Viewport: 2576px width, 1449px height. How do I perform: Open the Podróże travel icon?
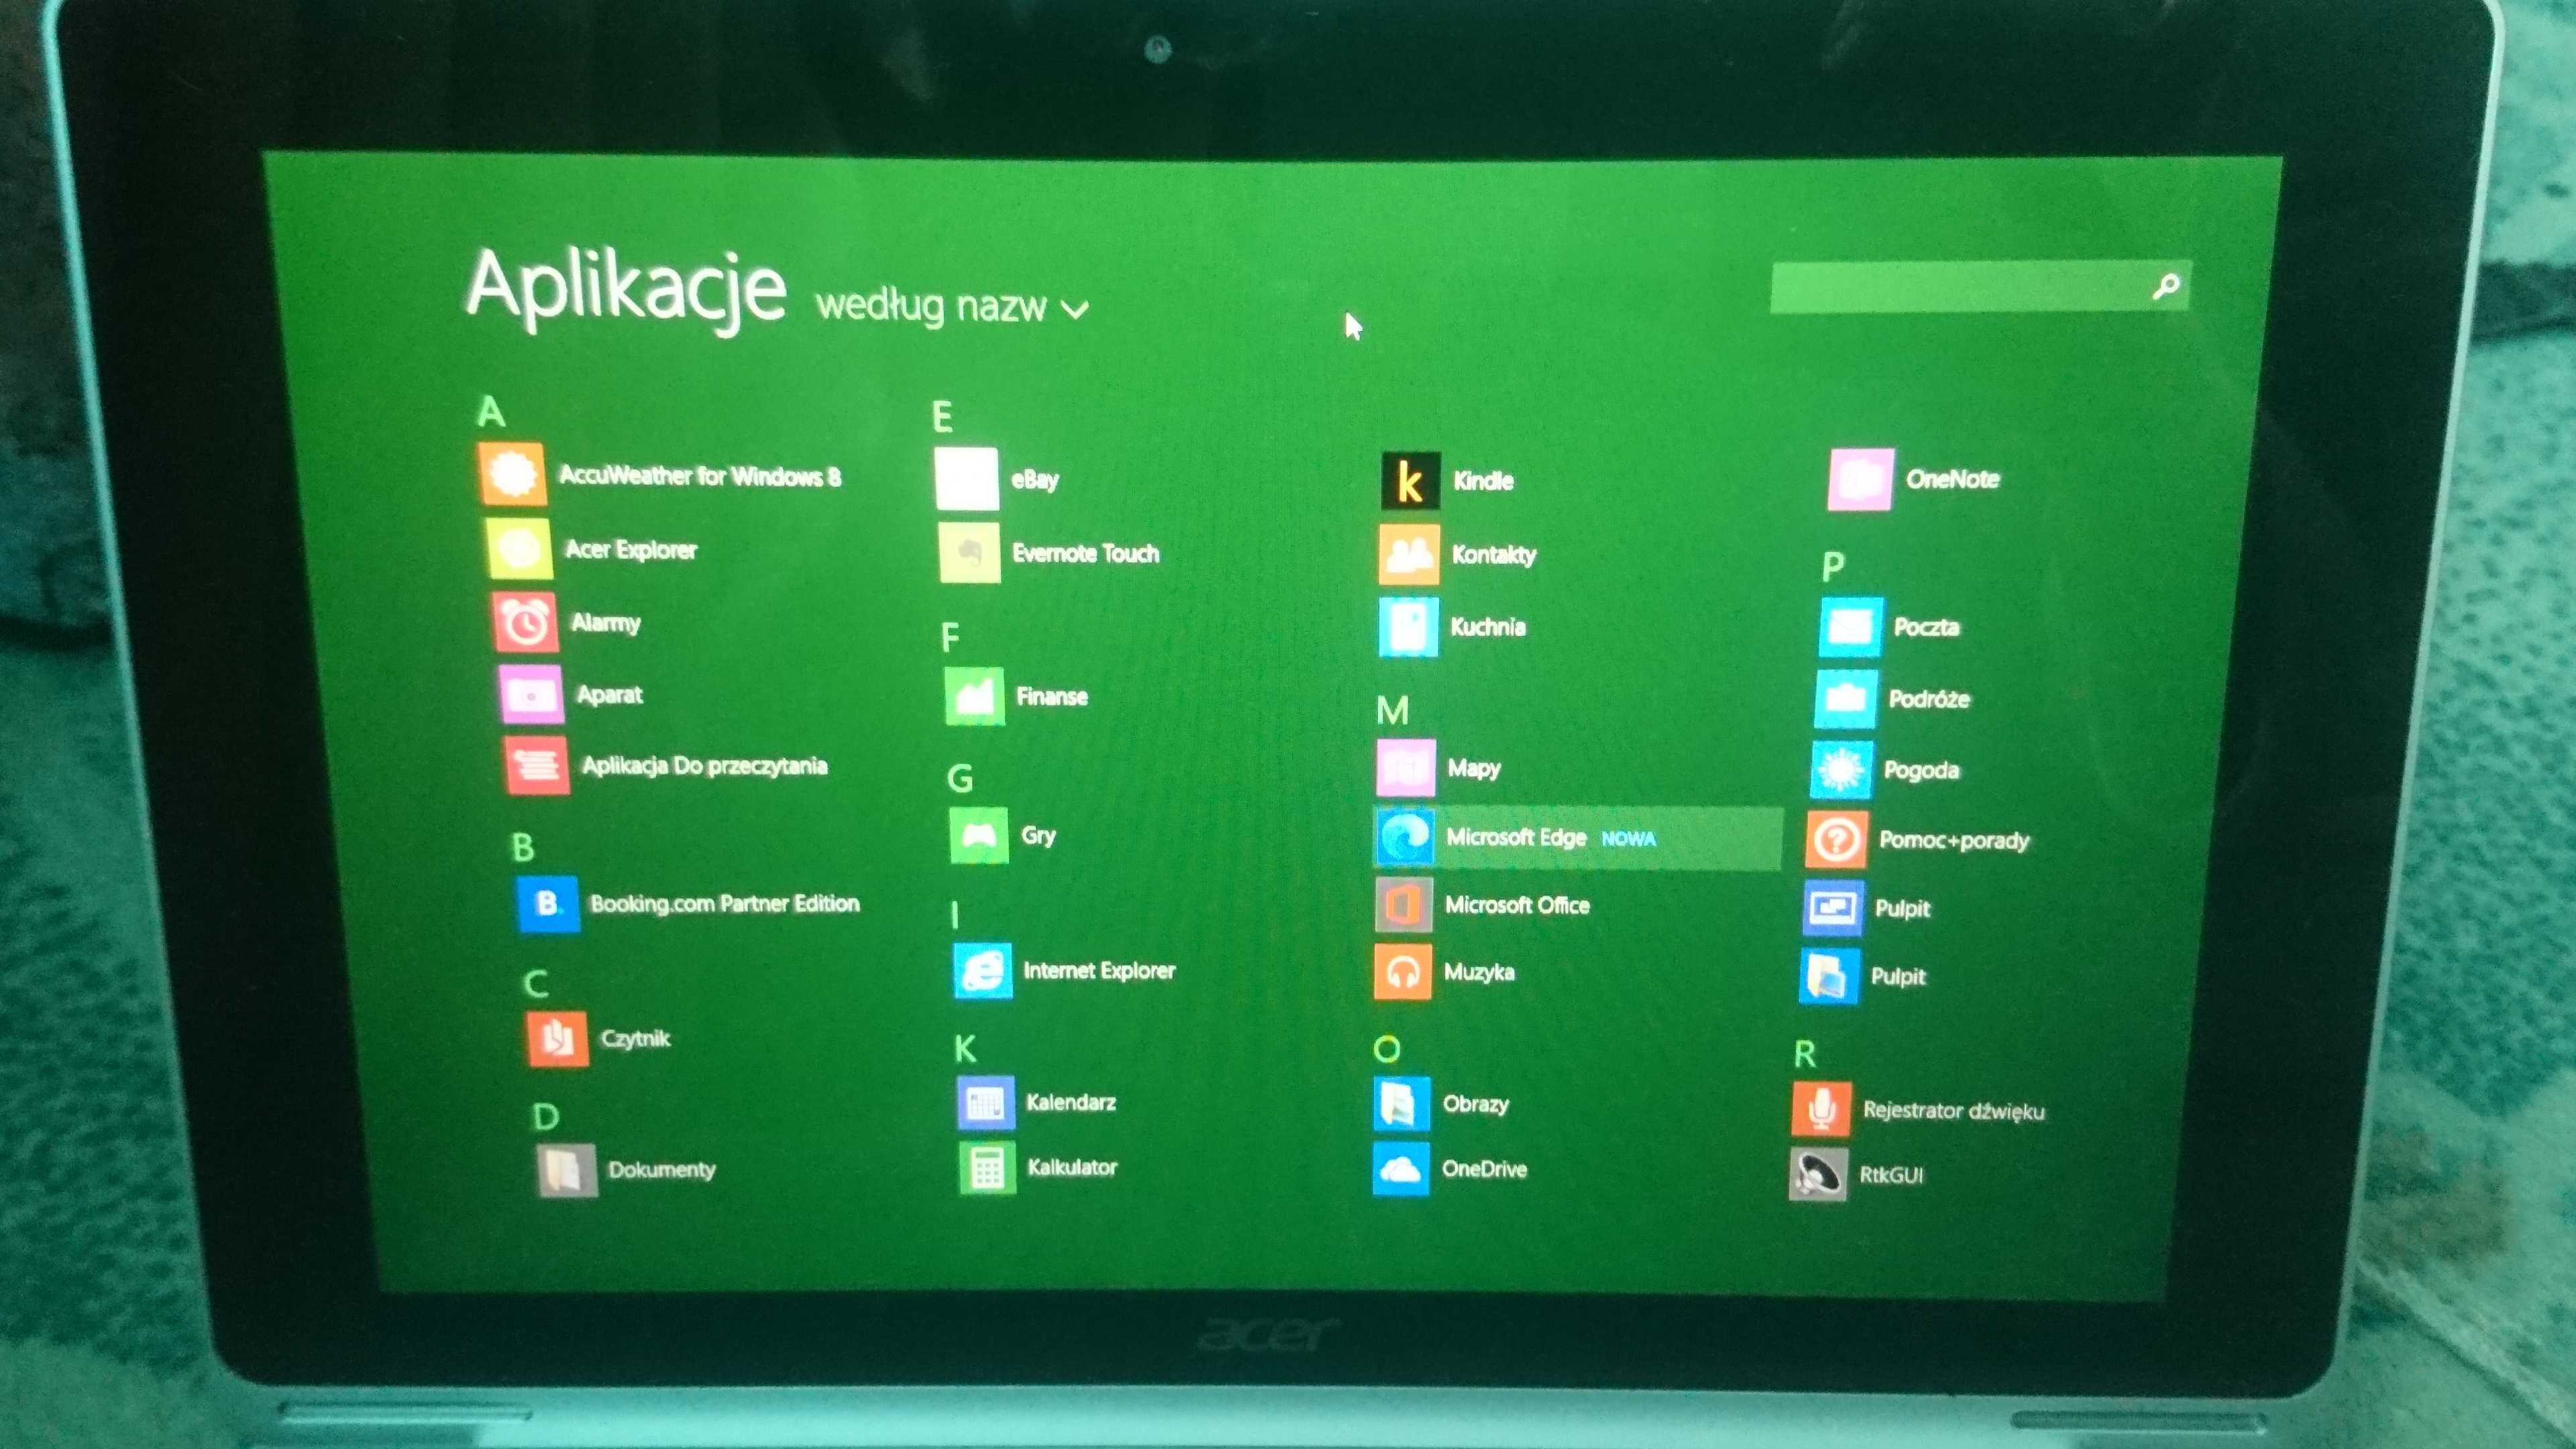[1846, 698]
